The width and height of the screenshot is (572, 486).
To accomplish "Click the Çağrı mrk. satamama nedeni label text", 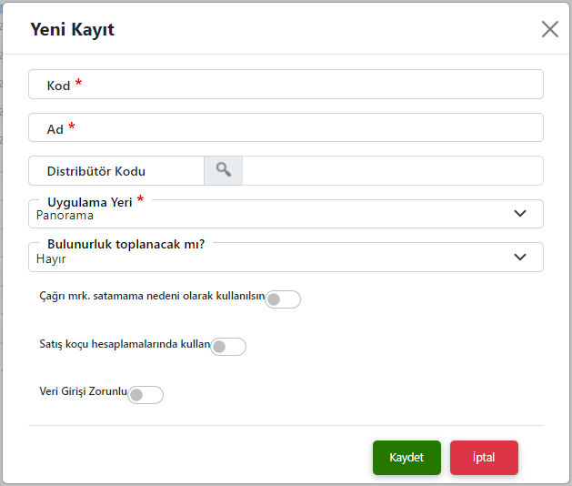I will [152, 296].
